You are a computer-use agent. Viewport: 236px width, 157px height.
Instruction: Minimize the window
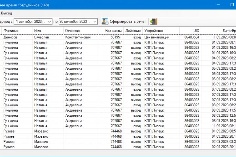click(x=218, y=5)
